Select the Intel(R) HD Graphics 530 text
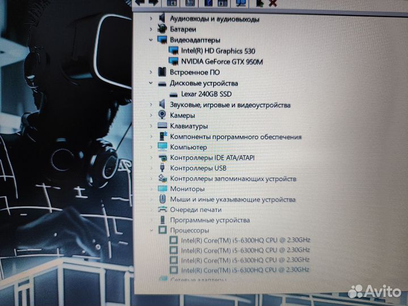The height and width of the screenshot is (306, 408). pyautogui.click(x=218, y=51)
